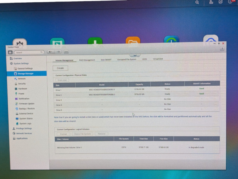Select the Drive 3 row
This screenshot has width=238, height=179.
tap(137, 99)
